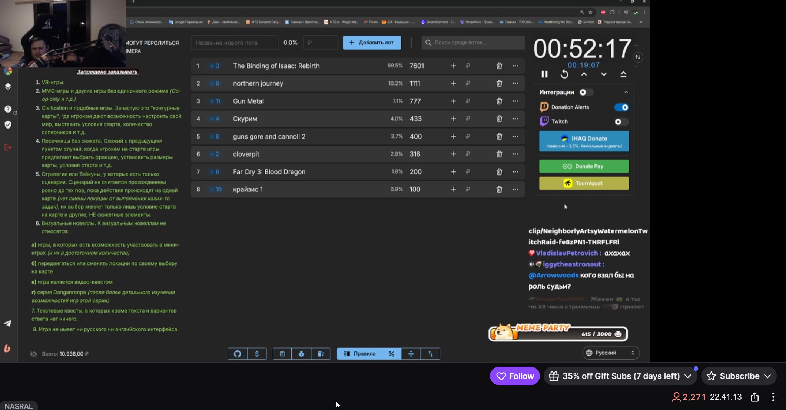Pause the auction timer

(544, 74)
